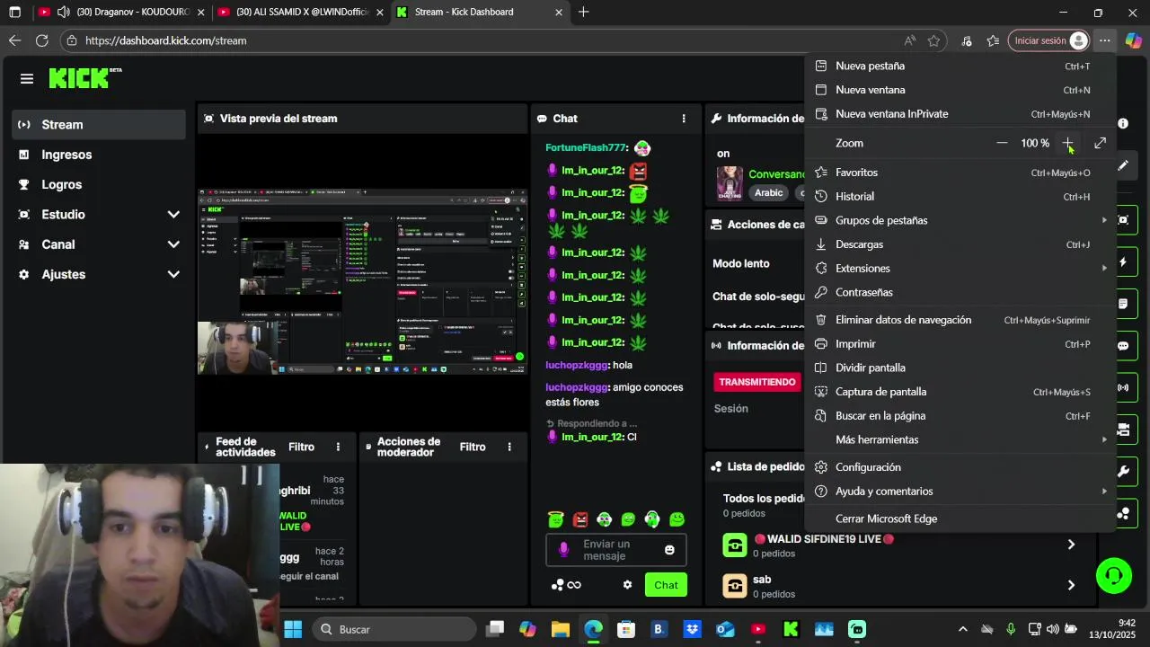
Task: Expand Grupos de pestañas submenu
Action: 960,220
